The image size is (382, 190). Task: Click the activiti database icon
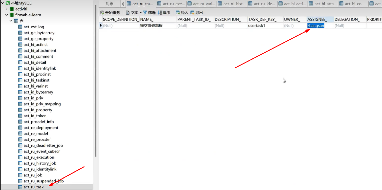coord(12,9)
